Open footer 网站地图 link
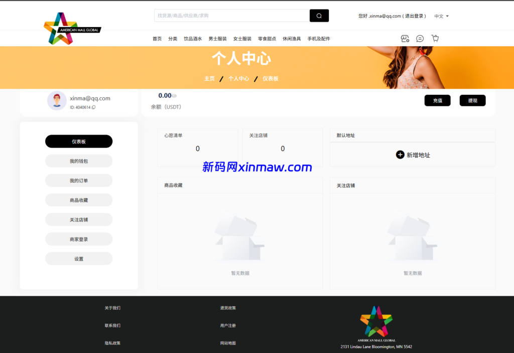The image size is (514, 353). pos(228,343)
